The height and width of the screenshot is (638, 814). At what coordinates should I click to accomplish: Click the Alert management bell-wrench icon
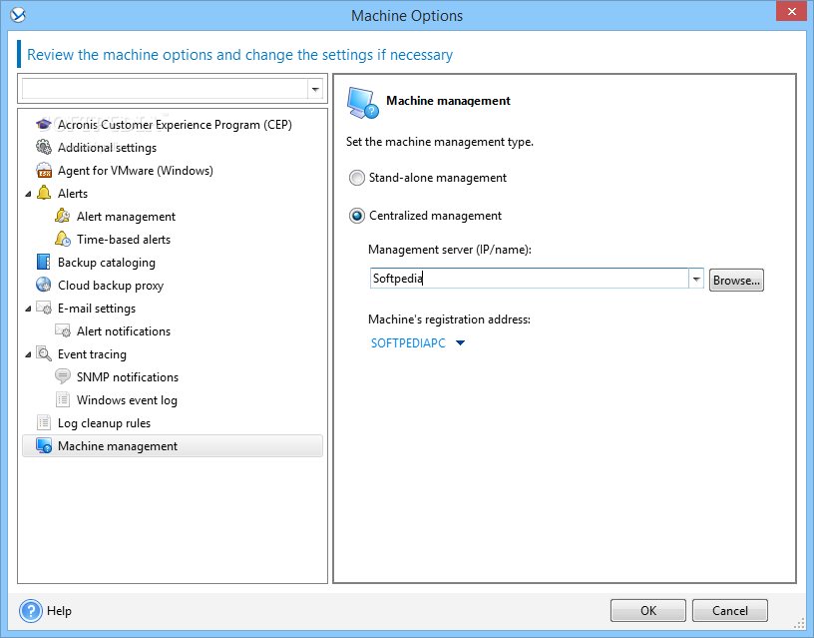(x=62, y=216)
